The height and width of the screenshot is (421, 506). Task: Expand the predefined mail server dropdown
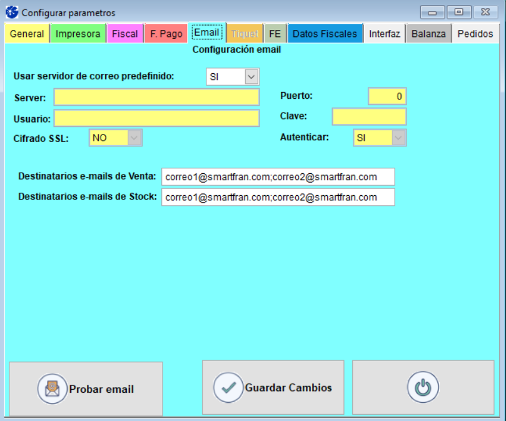tap(251, 76)
